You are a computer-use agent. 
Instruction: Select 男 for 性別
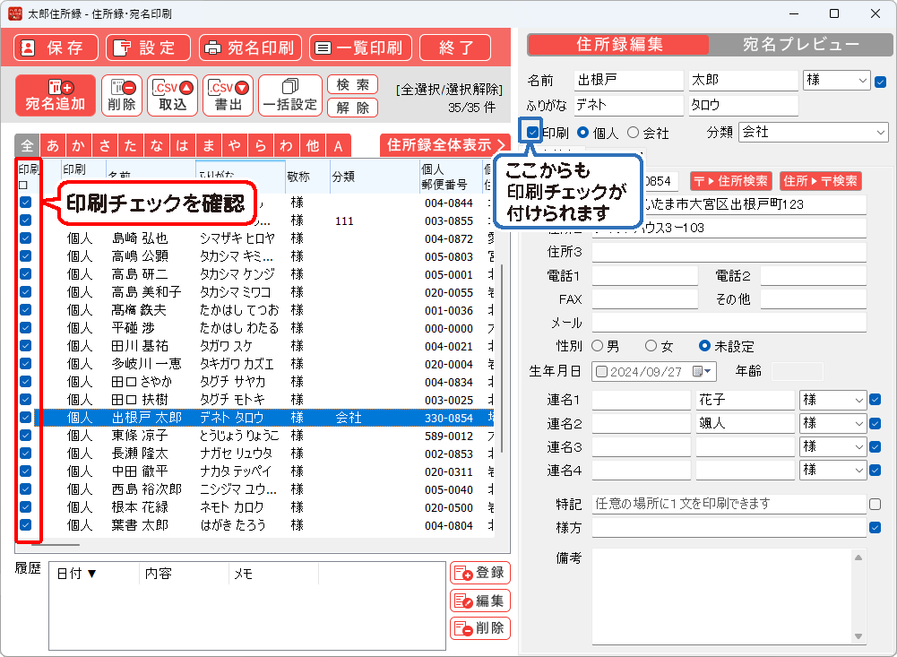click(599, 346)
